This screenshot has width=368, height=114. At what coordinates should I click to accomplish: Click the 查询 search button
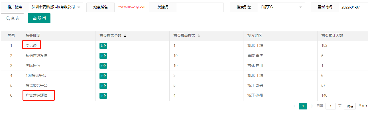point(13,18)
